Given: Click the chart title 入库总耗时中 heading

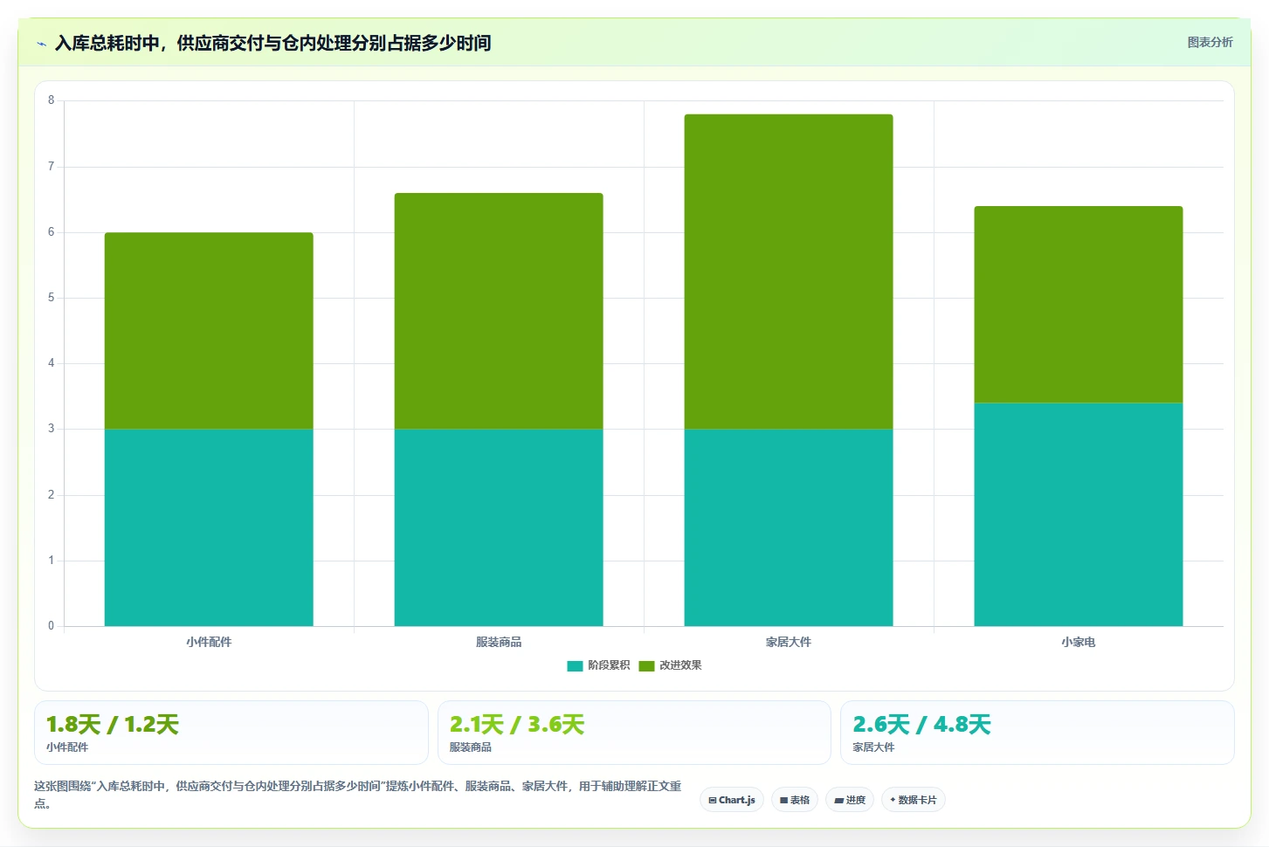Looking at the screenshot, I should [272, 43].
